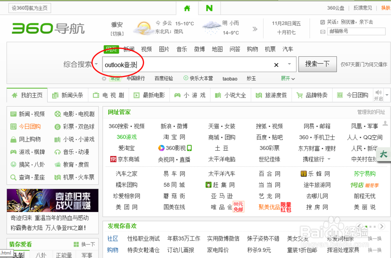Open the 淘宝网 link

[174, 137]
